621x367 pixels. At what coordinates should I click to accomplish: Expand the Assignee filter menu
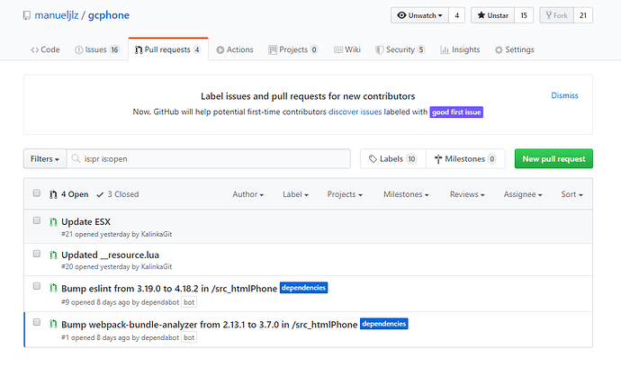(523, 194)
